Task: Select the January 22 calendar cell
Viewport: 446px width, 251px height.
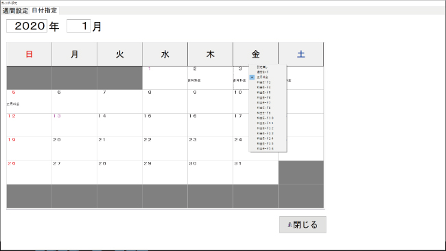Action: [x=165, y=149]
